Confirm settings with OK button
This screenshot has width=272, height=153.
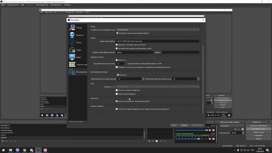click(174, 125)
